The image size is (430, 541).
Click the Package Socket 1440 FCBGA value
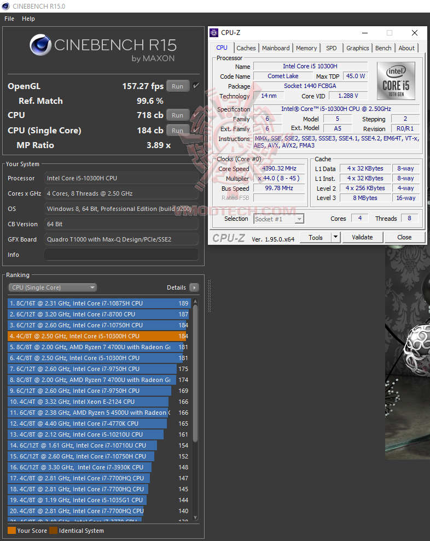click(x=310, y=86)
